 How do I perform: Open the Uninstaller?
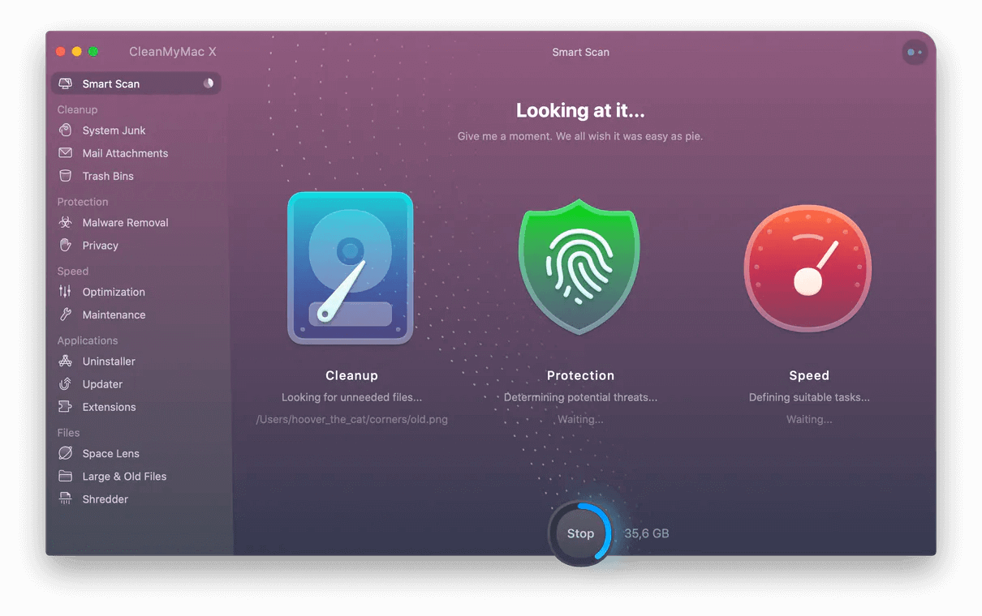point(110,361)
